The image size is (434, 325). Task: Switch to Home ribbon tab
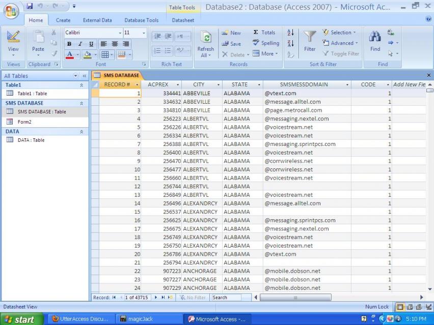[36, 20]
